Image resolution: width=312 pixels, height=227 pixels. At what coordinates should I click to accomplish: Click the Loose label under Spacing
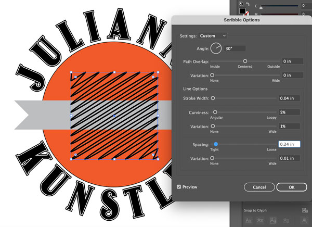[271, 149]
